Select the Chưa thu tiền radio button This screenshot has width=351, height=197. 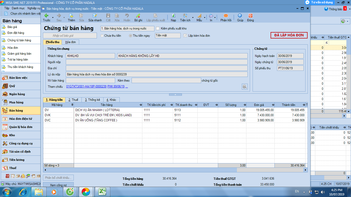pyautogui.click(x=102, y=36)
